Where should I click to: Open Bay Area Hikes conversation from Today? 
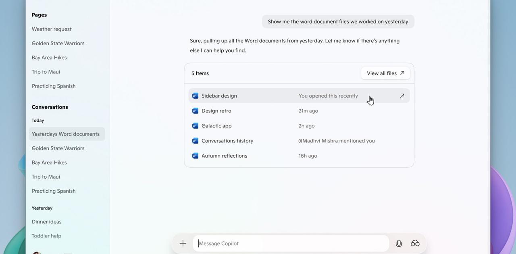pyautogui.click(x=49, y=162)
